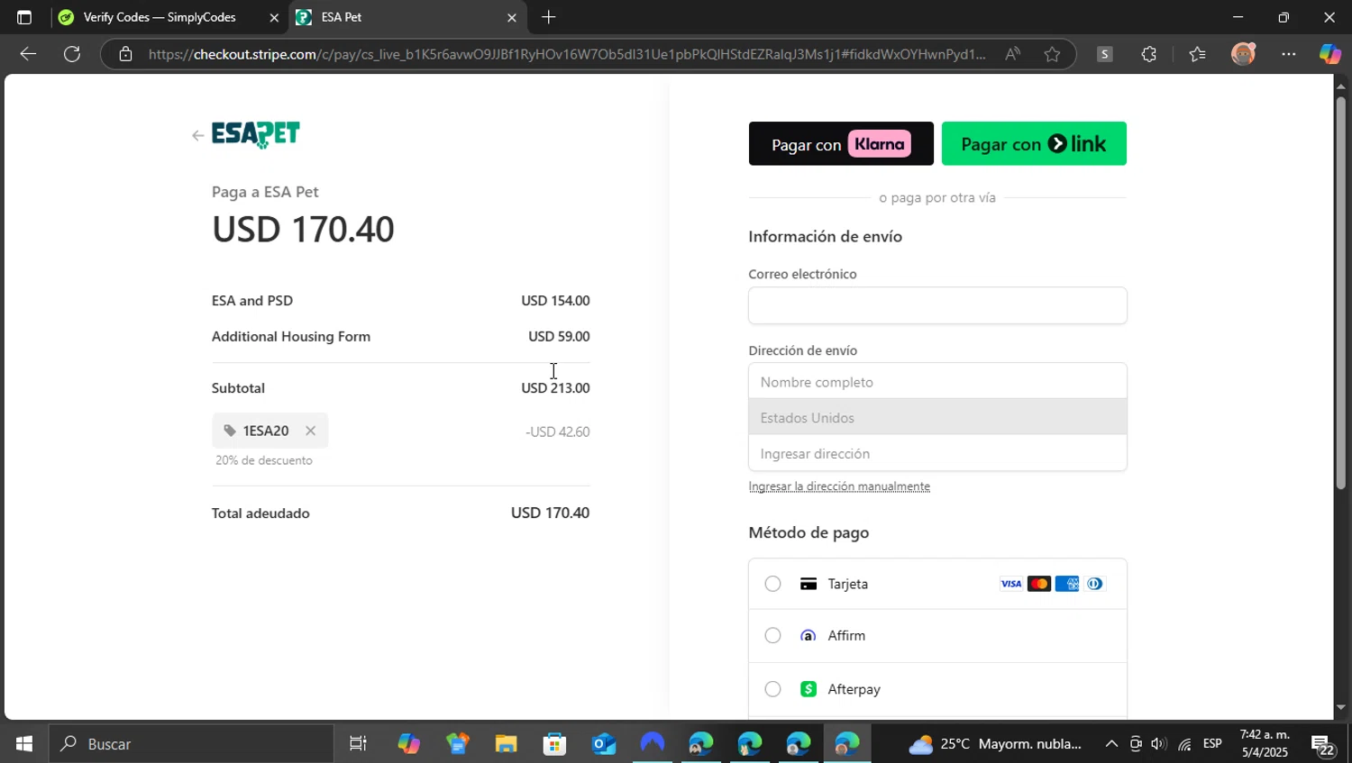This screenshot has width=1352, height=763.
Task: Click the Diners Club logo
Action: [1094, 584]
